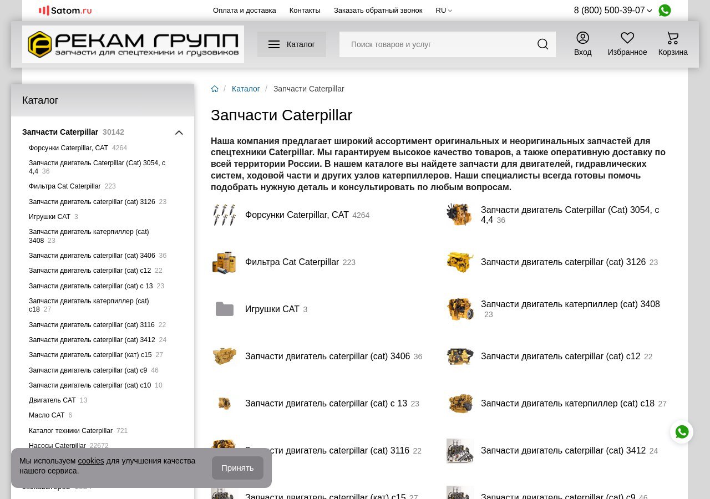The width and height of the screenshot is (710, 499).
Task: Click the search magnifier icon
Action: point(542,44)
